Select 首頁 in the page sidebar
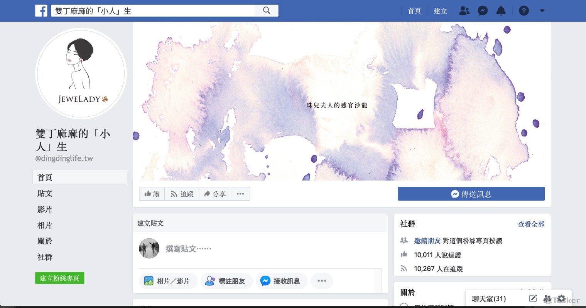 coord(80,177)
